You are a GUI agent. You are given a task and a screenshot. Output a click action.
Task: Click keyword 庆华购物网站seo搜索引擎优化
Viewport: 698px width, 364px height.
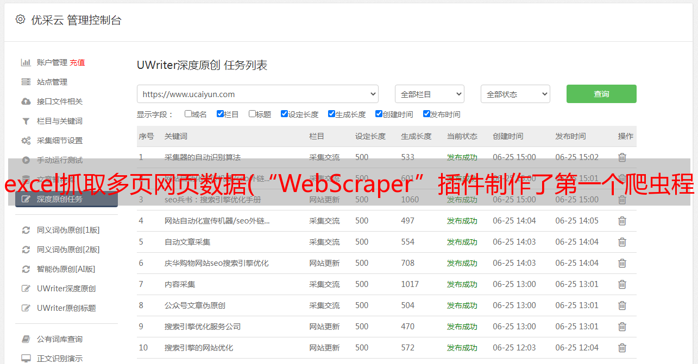[x=217, y=263]
